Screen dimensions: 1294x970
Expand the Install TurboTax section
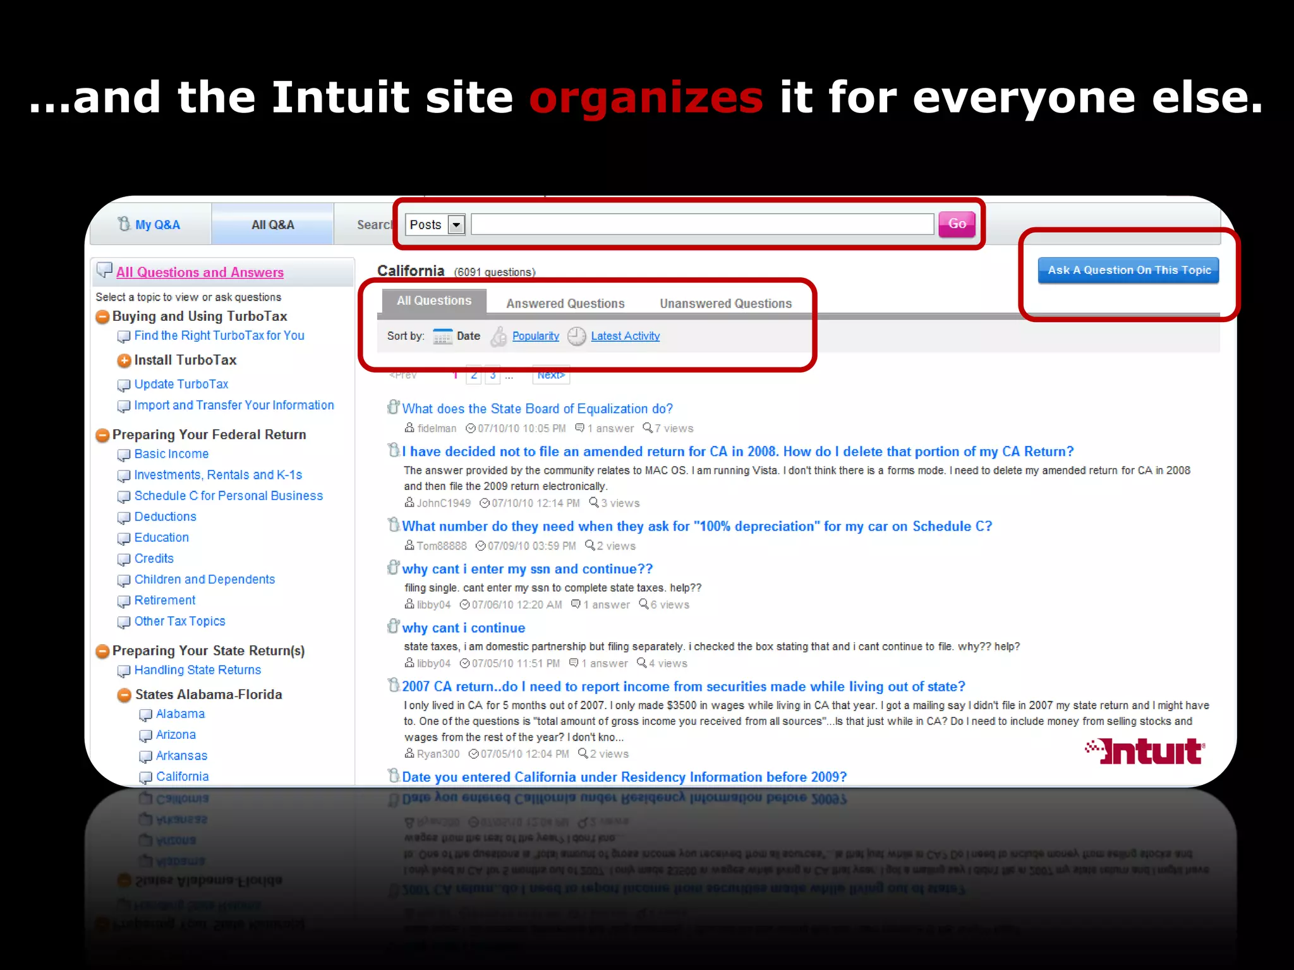tap(124, 361)
